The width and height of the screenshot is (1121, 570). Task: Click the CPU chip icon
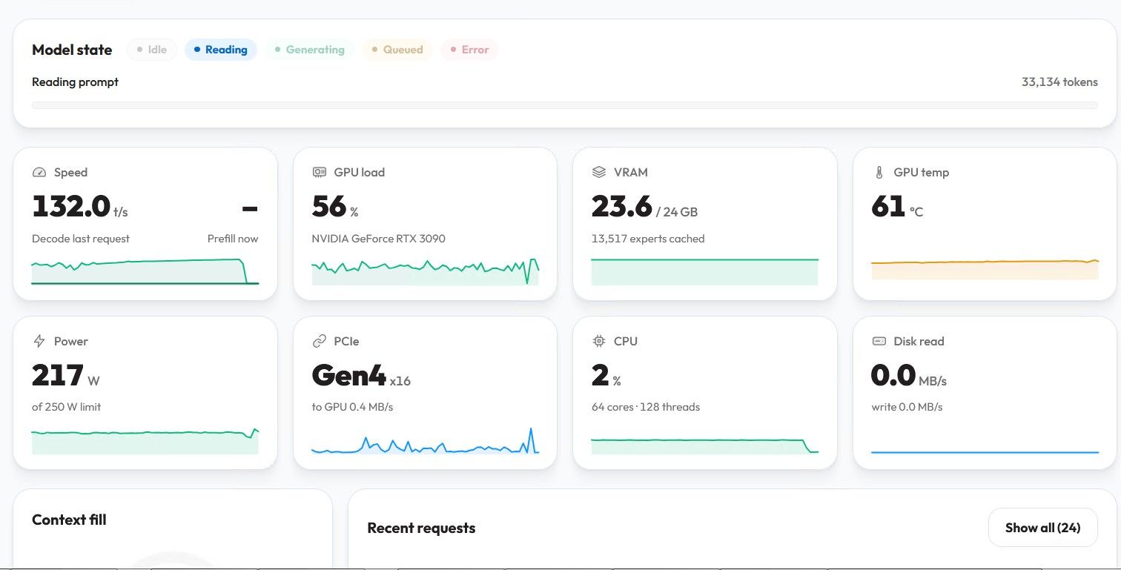click(x=599, y=342)
